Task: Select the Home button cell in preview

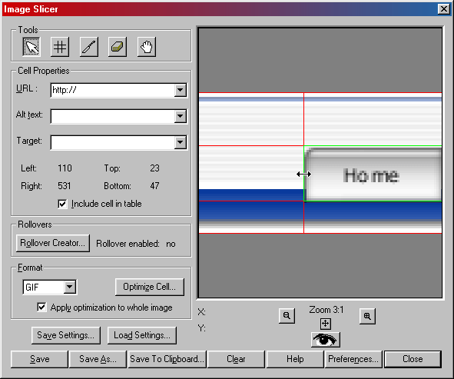Action: [x=373, y=174]
